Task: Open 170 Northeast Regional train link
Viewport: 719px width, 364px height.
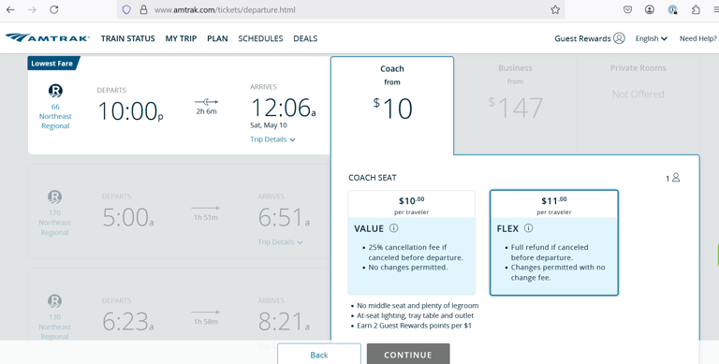Action: click(x=54, y=223)
